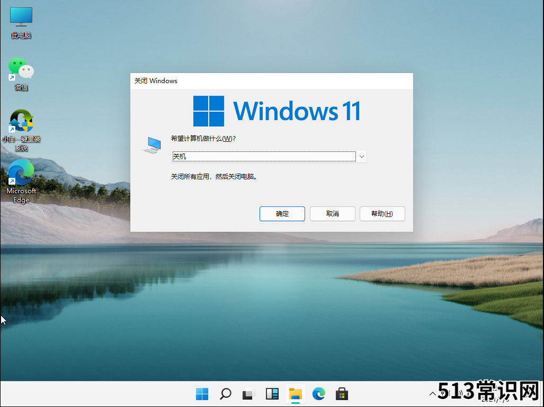Open Microsoft Store from the taskbar
The width and height of the screenshot is (544, 407).
coord(342,394)
